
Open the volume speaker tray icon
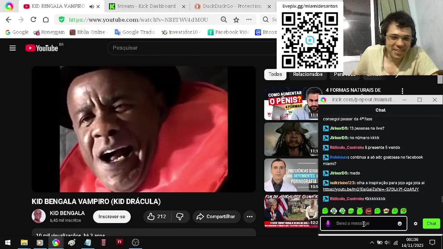point(387,242)
